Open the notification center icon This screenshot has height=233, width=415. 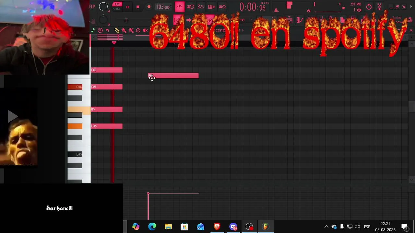(x=405, y=227)
